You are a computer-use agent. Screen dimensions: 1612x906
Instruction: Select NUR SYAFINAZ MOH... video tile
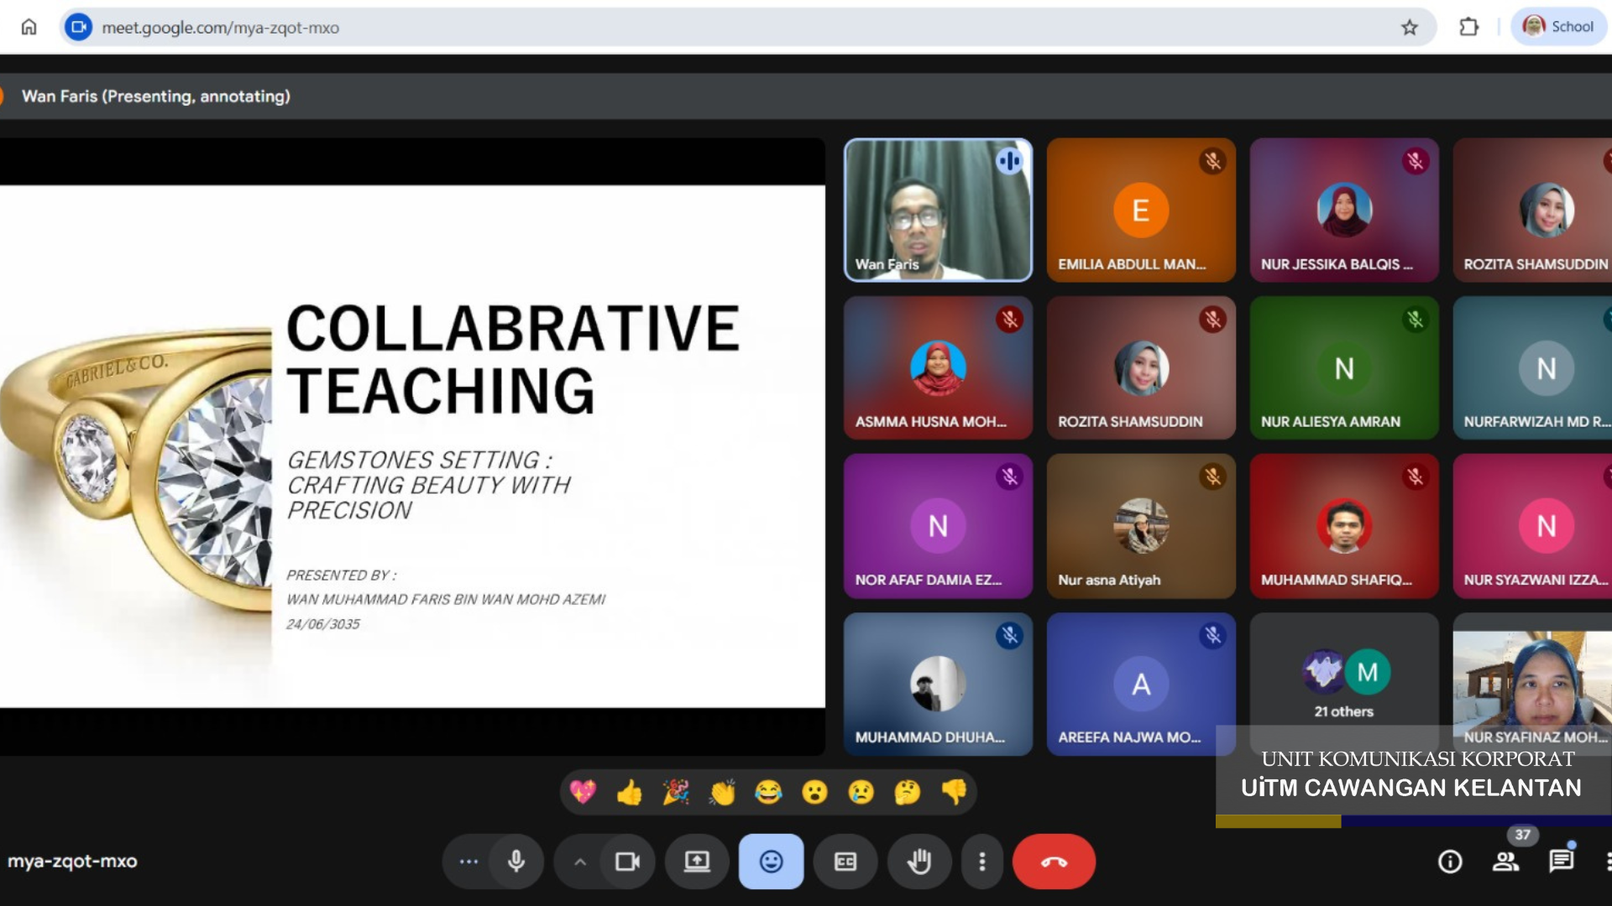[x=1533, y=684]
